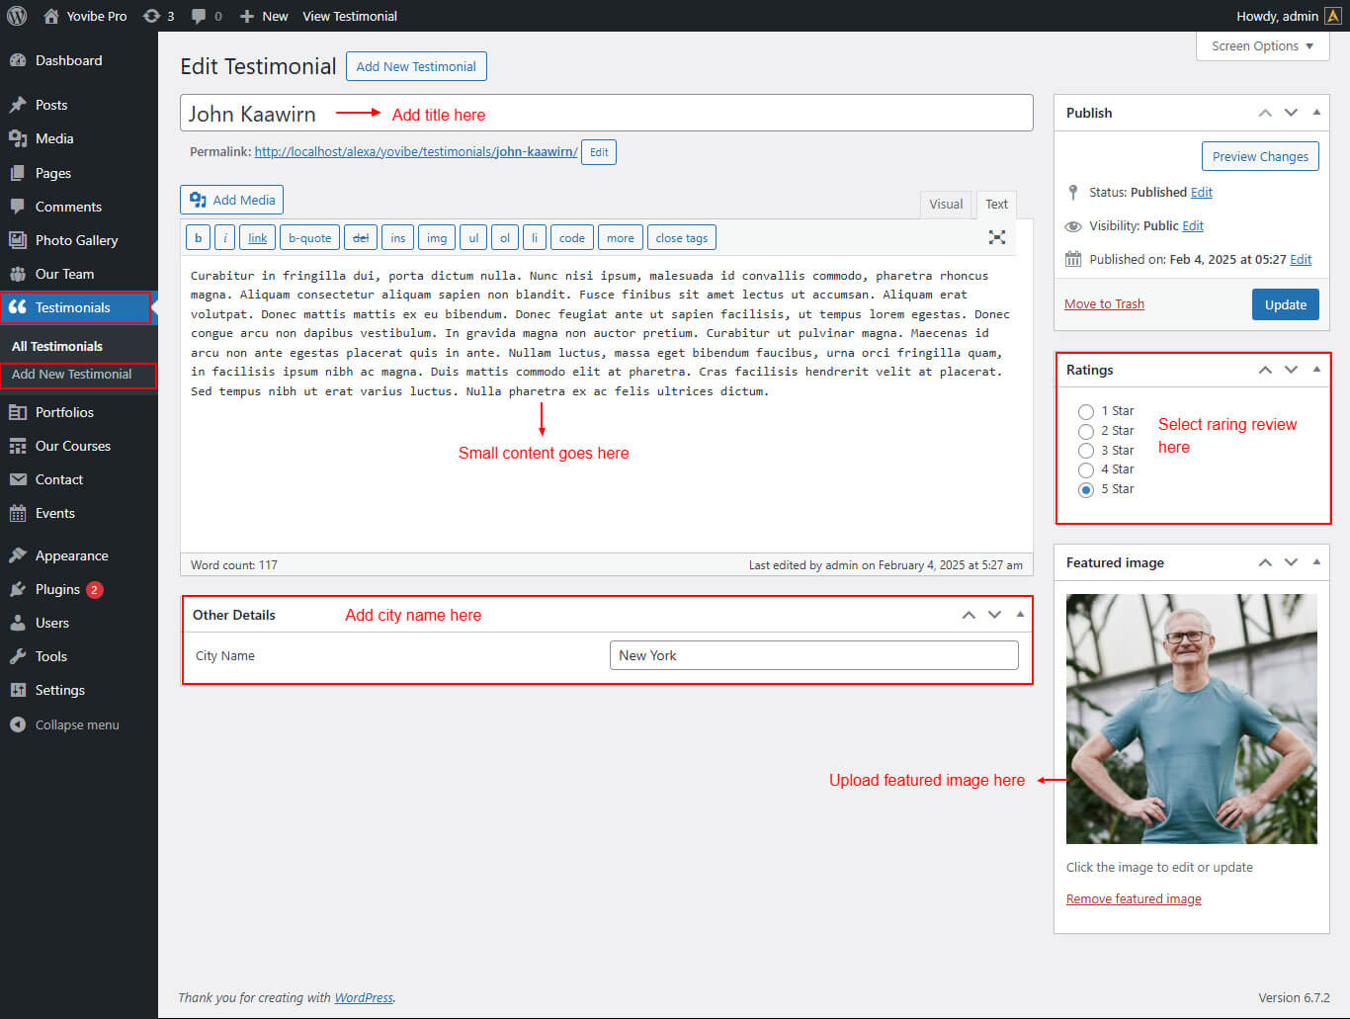
Task: Click the close tags button
Action: 682,237
